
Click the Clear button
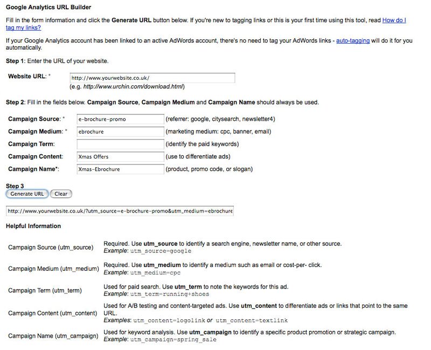pos(61,194)
